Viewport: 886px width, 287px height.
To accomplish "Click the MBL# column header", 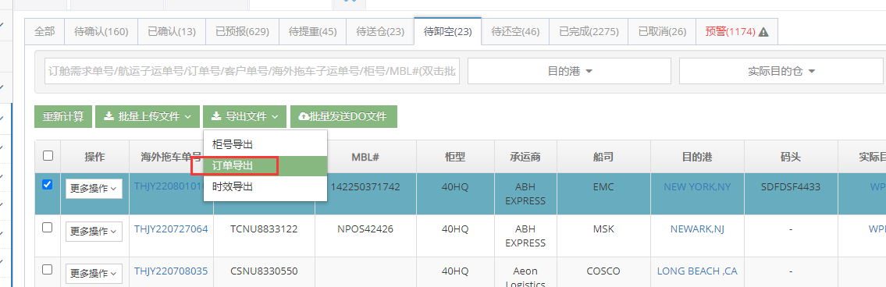I will click(x=365, y=157).
